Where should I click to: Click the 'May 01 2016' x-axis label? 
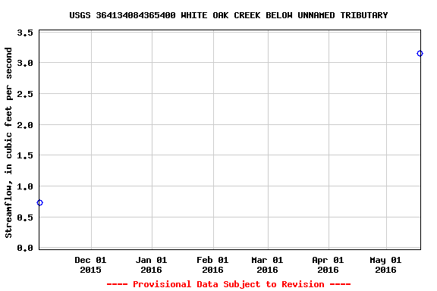[x=385, y=264]
